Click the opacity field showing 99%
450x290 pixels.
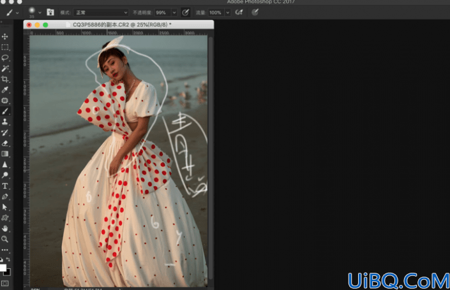(x=162, y=13)
